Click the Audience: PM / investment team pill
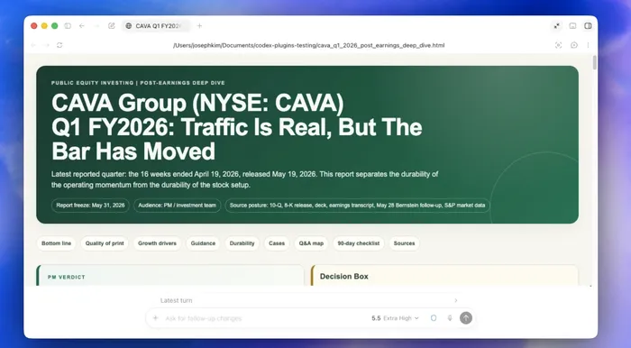Viewport: 631px width, 348px height. [177, 206]
